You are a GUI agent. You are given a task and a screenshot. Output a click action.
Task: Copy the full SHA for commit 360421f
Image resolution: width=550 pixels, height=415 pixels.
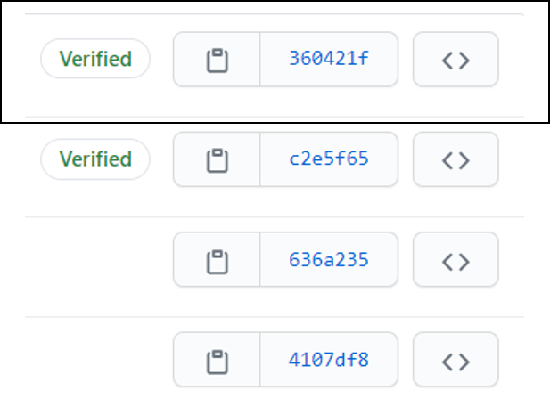pyautogui.click(x=217, y=60)
